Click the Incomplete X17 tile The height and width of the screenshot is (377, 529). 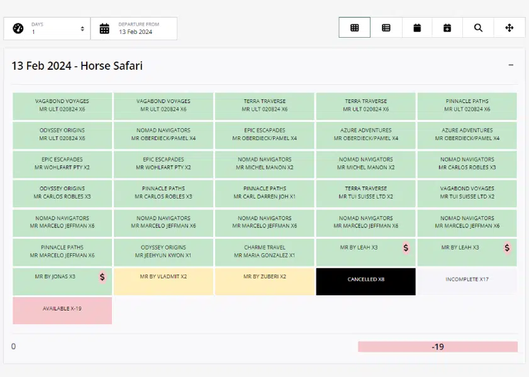click(467, 281)
